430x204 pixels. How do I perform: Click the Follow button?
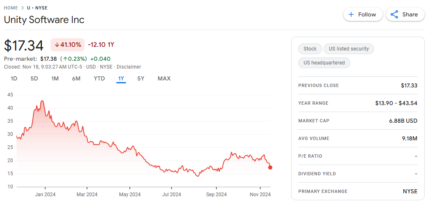pyautogui.click(x=363, y=14)
